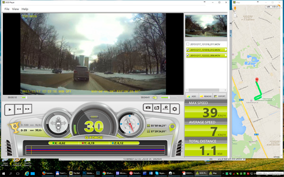Click the play arrow on the 131818_012.MOV row
284x177 pixels.
[226, 50]
